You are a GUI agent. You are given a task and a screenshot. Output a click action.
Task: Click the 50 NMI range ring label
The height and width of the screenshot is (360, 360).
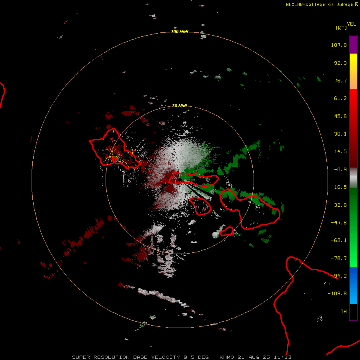[x=180, y=106]
